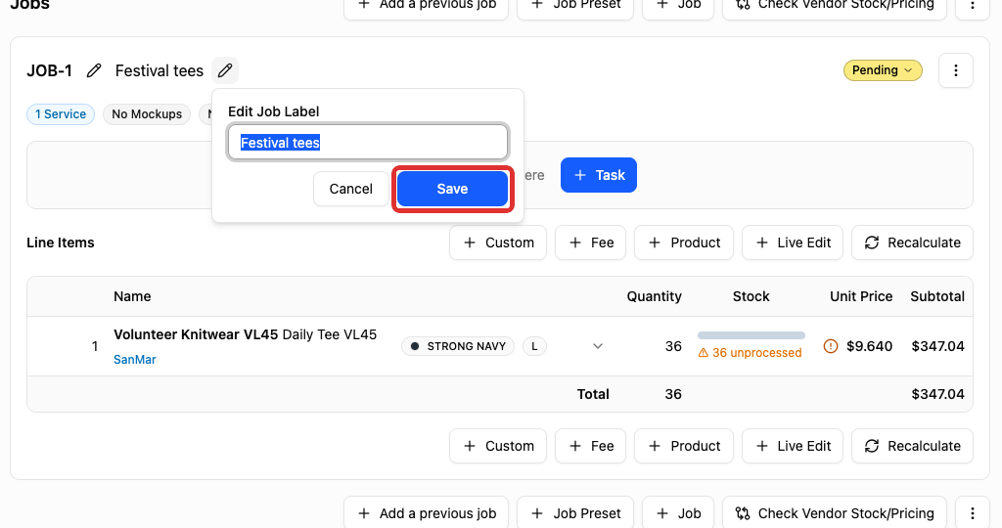1002x528 pixels.
Task: Click Live Edit below the line items table
Action: pos(793,446)
